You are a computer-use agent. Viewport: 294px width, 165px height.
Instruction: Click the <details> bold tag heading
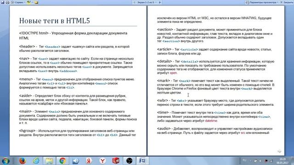point(164,61)
